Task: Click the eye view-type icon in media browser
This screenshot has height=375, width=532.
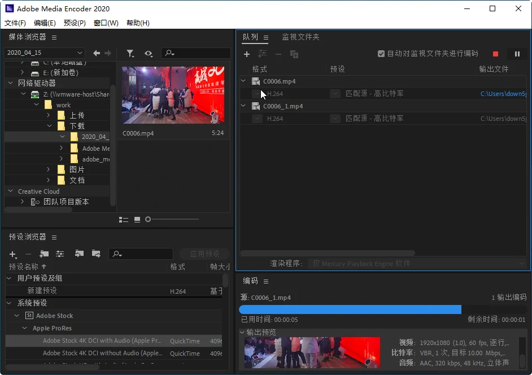Action: point(149,53)
